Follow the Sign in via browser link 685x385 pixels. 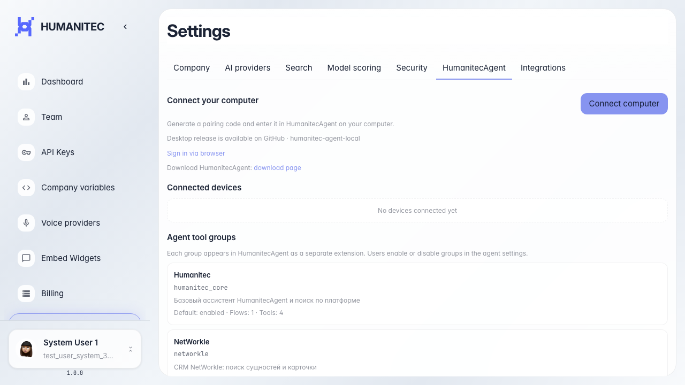196,153
